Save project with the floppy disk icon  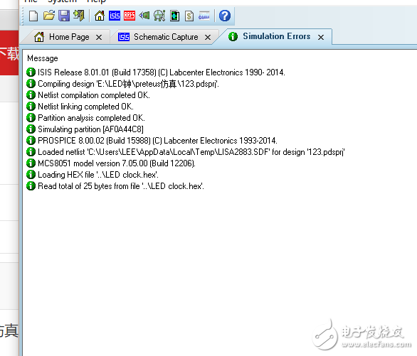[64, 16]
